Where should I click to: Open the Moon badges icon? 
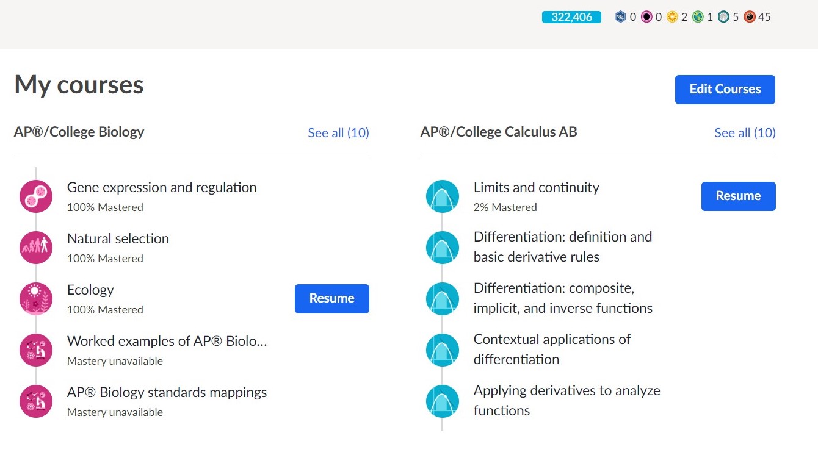point(724,16)
